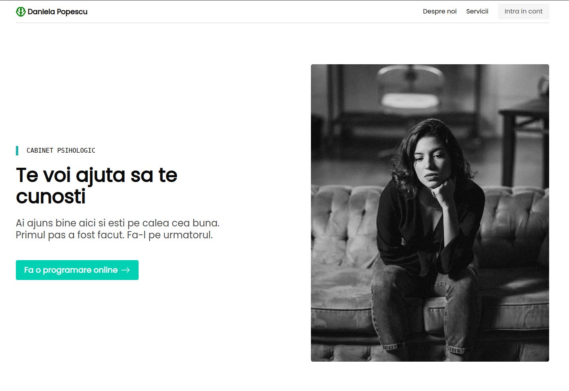The height and width of the screenshot is (391, 569).
Task: Click the CABINET PSIHOLOGIC label
Action: [x=61, y=151]
